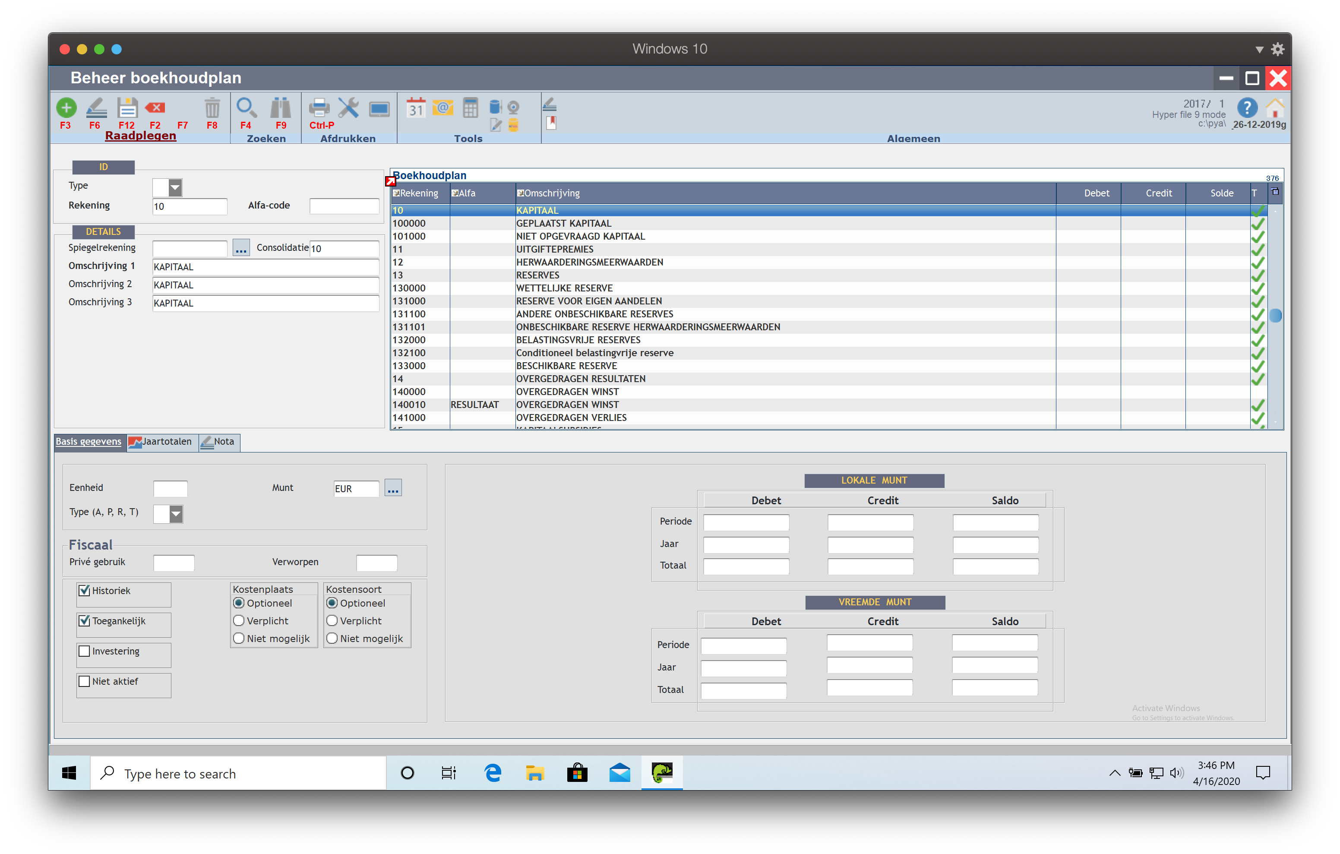Switch to the Jaartotalen tab
1340x854 pixels.
pyautogui.click(x=161, y=442)
